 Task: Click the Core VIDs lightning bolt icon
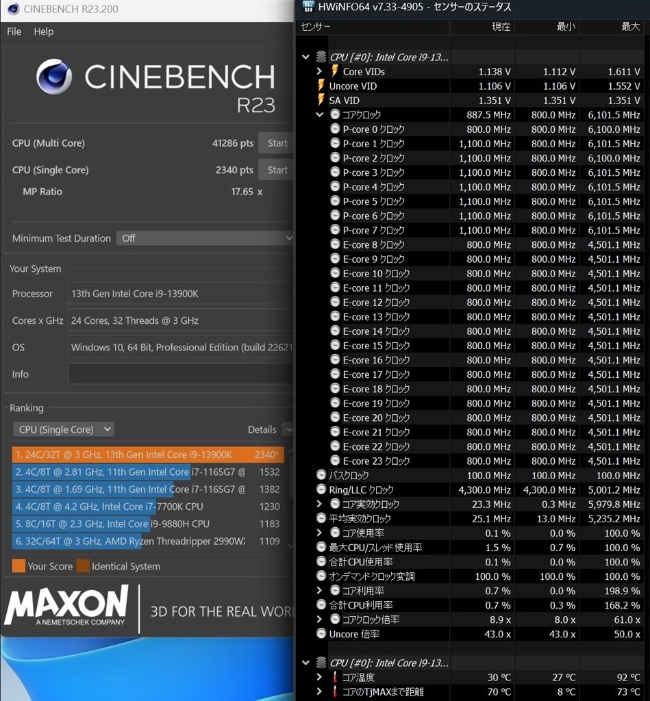(x=335, y=71)
